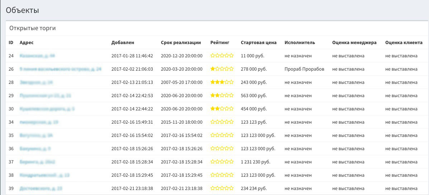
Task: Click the fifth star in row ID 34 rating
Action: pos(232,122)
